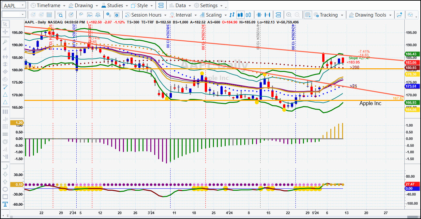Viewport: 421px width, 219px height.
Task: Open the Tracking dropdown
Action: 328,15
